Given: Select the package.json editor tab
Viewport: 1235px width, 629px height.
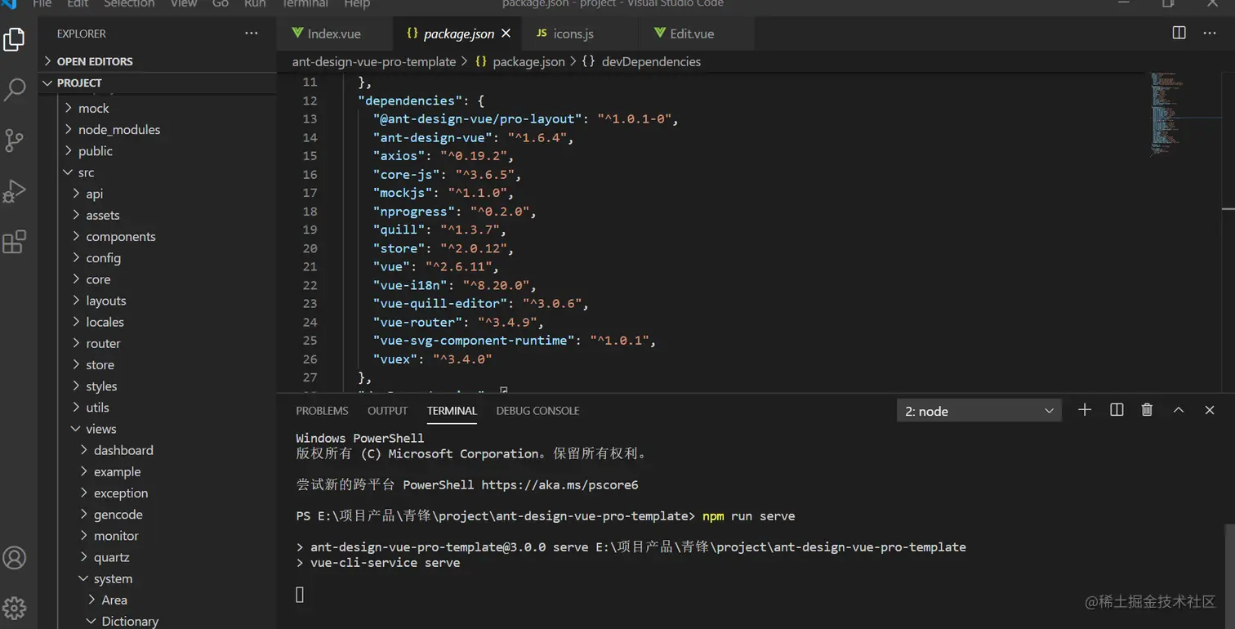Looking at the screenshot, I should pos(457,33).
